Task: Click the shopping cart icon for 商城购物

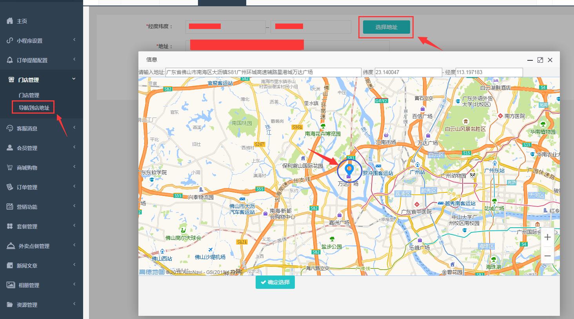Action: point(10,167)
